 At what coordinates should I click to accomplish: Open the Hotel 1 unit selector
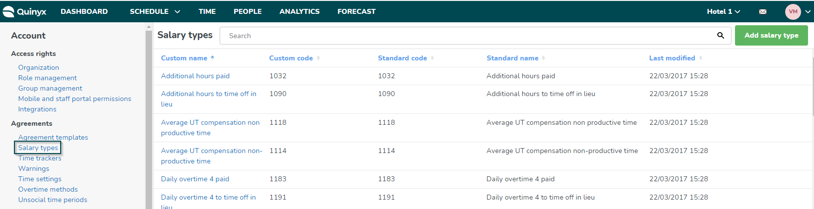point(724,11)
